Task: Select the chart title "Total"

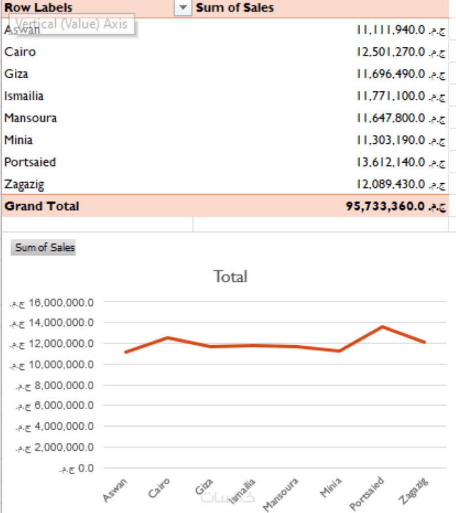Action: click(230, 277)
